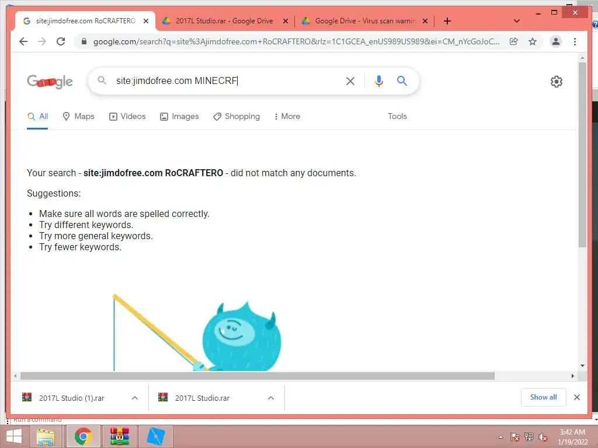Image resolution: width=598 pixels, height=448 pixels.
Task: Submit search with the blue magnifier
Action: pyautogui.click(x=402, y=80)
